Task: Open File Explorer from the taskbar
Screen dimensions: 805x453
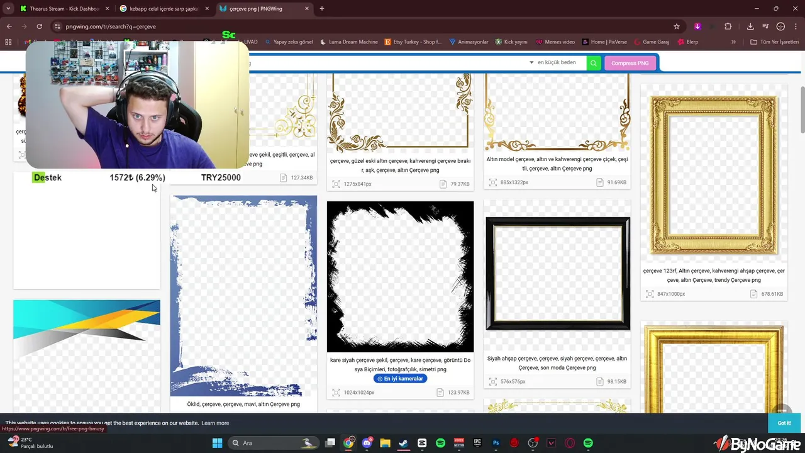Action: click(x=385, y=443)
